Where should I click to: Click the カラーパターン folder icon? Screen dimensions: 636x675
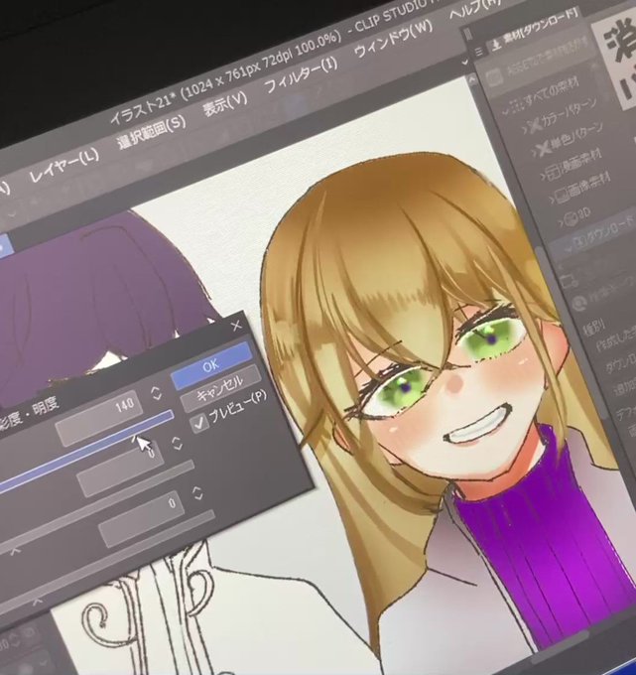tap(536, 125)
